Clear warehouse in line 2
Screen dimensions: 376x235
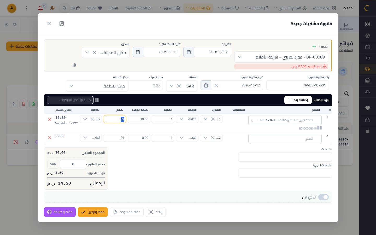(x=213, y=138)
